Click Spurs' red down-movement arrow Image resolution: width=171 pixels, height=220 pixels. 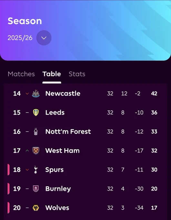coord(27,170)
